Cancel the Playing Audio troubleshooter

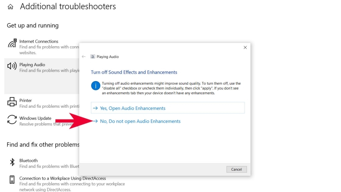(x=237, y=169)
